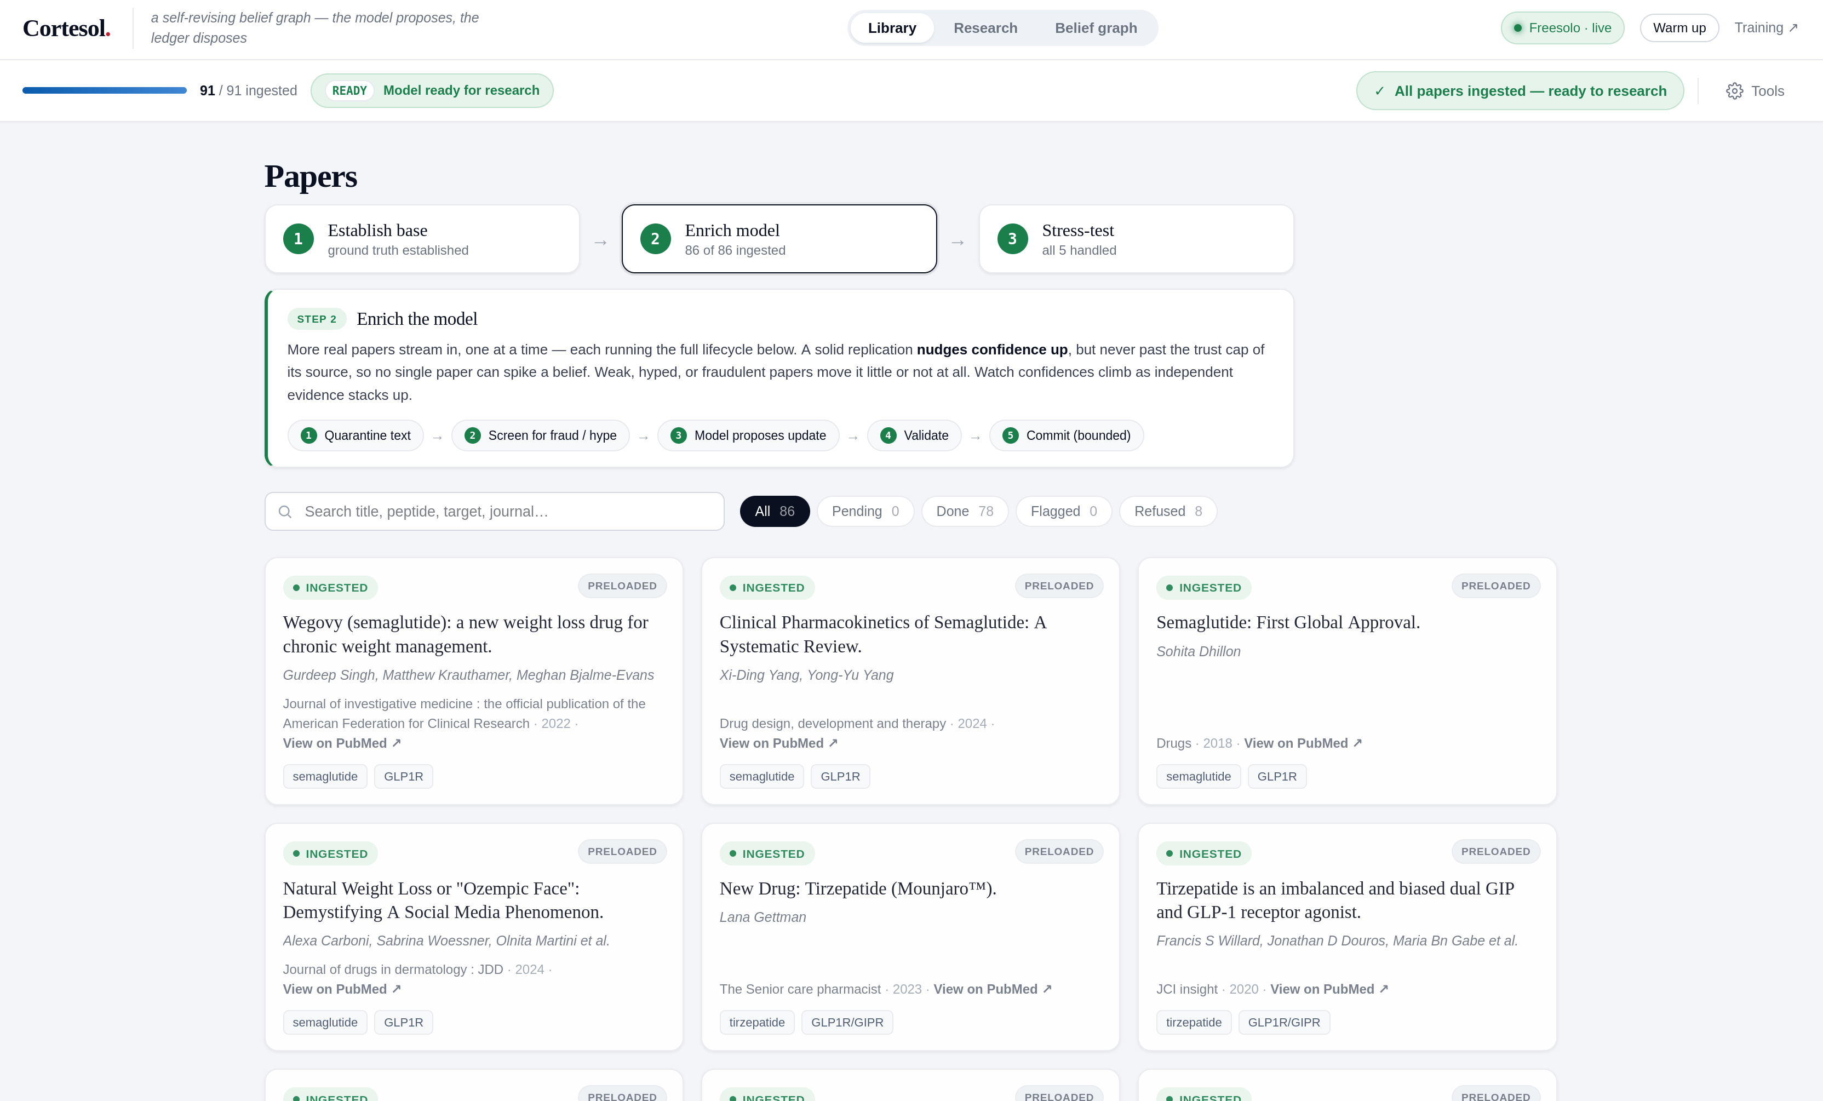The height and width of the screenshot is (1101, 1823).
Task: Open View on PubMed for Wegovy paper
Action: (342, 743)
